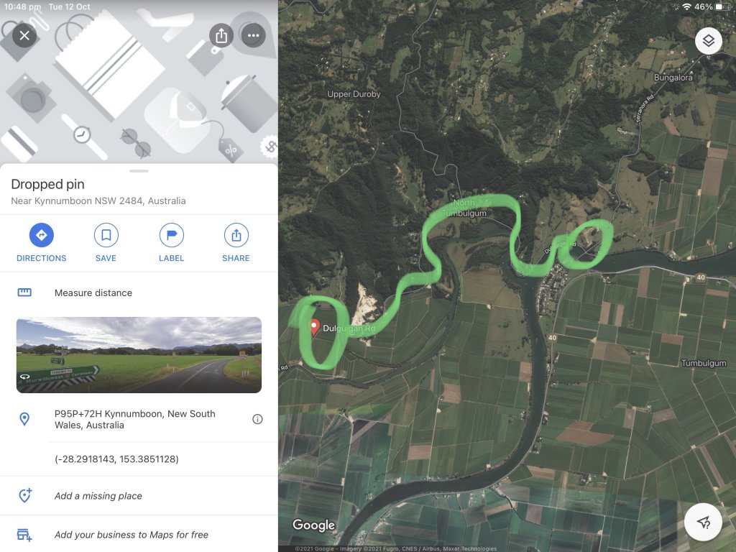This screenshot has width=736, height=552.
Task: Share the dropped pin via SHARE button
Action: pyautogui.click(x=236, y=243)
